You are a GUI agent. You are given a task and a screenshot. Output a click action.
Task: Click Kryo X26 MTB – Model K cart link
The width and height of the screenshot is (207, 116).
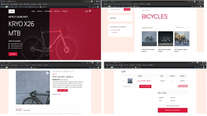click(144, 81)
